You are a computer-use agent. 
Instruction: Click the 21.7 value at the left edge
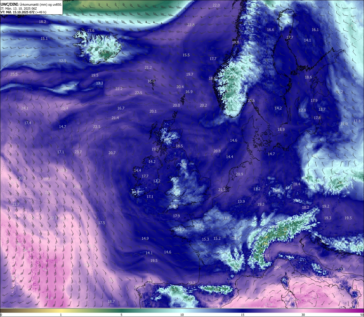(x=16, y=204)
